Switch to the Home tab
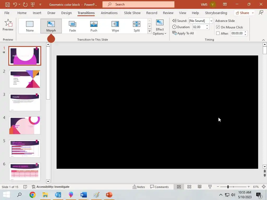 coord(22,13)
